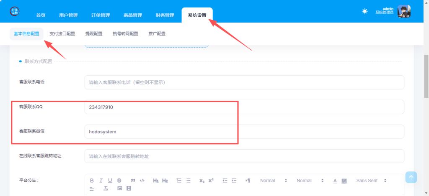
Task: Insert a blockquote in the announcement editor
Action: (x=133, y=181)
